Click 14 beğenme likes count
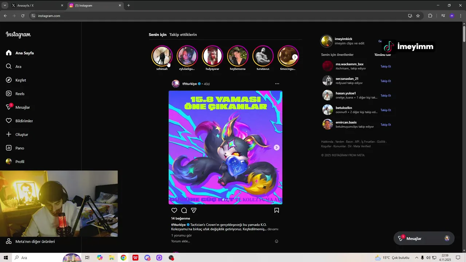The height and width of the screenshot is (262, 466). point(181,218)
